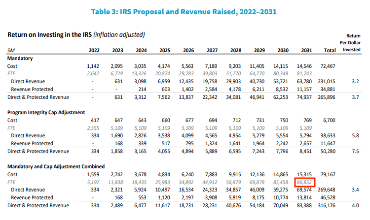The width and height of the screenshot is (370, 220).
Task: Click the Cap Adjustment cost "417"
Action: click(95, 120)
